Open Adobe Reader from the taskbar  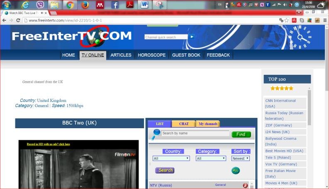(x=130, y=5)
